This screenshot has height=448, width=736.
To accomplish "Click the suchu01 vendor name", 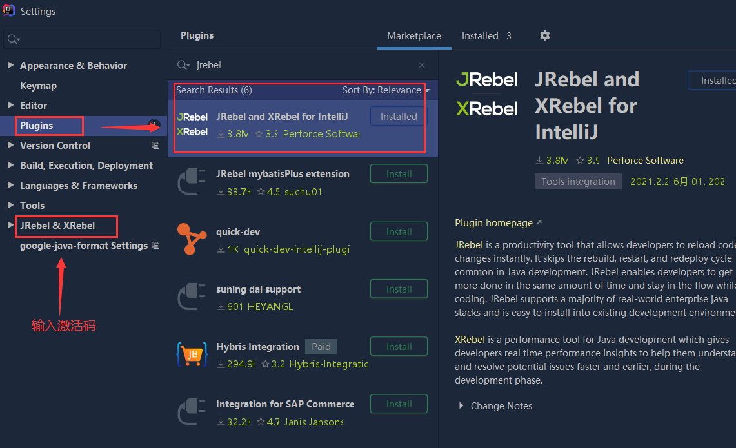I will [x=303, y=192].
